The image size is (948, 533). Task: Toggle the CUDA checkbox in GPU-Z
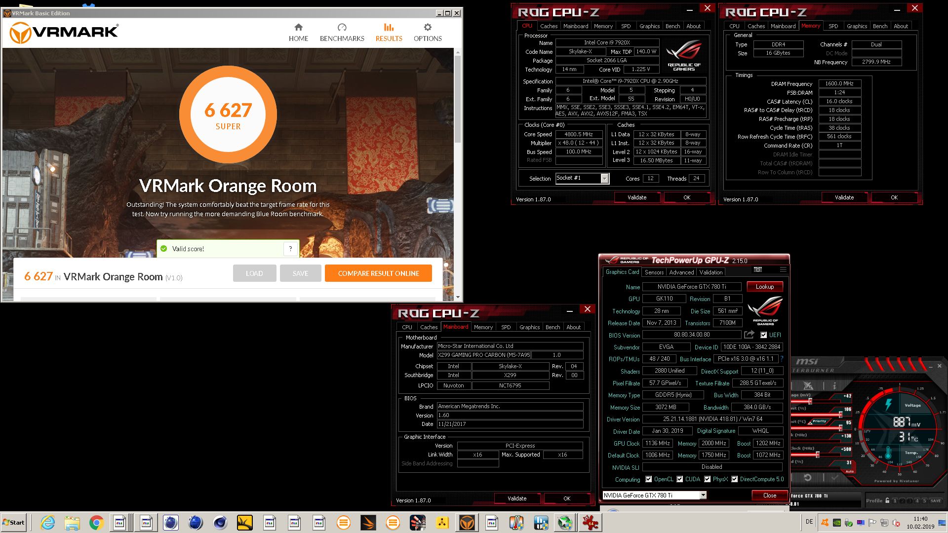[x=680, y=479]
